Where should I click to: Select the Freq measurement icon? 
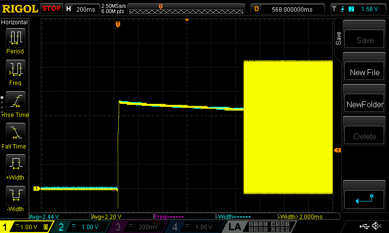pos(15,72)
